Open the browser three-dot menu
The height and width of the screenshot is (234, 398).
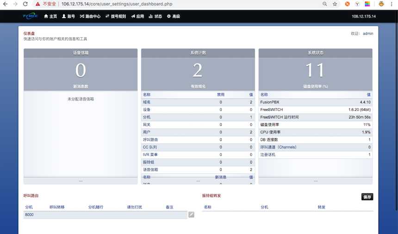coord(392,4)
